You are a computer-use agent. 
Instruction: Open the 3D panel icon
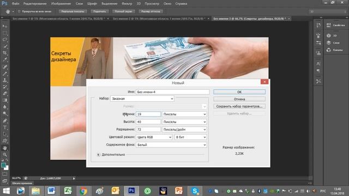coord(329,35)
